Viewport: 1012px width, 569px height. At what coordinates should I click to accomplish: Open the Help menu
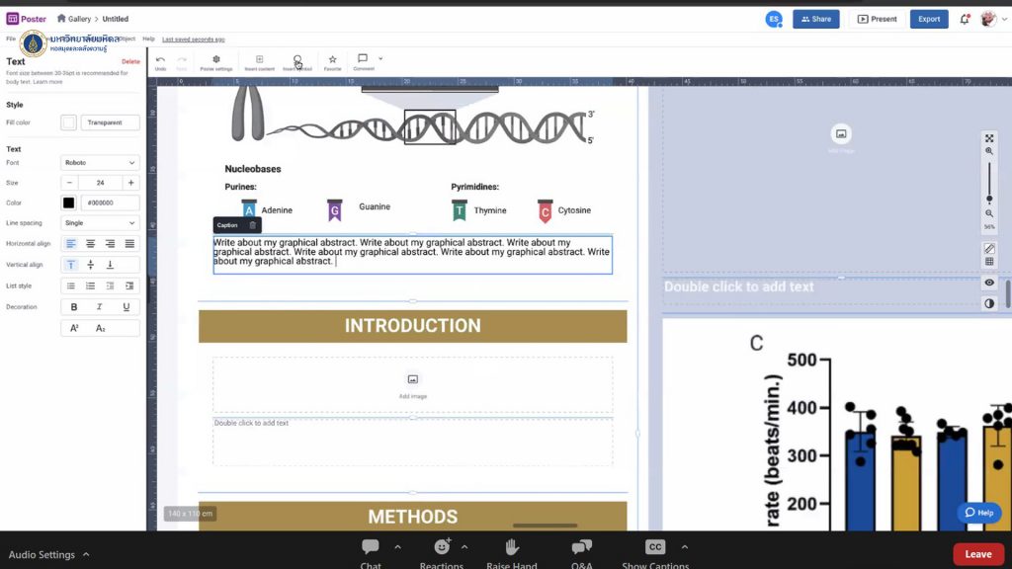148,39
